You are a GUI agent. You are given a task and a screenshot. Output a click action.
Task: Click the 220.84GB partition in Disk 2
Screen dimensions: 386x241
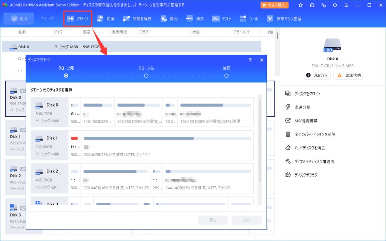tap(115, 178)
